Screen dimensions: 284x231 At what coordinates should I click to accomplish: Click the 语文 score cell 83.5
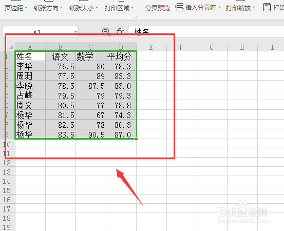pos(61,134)
